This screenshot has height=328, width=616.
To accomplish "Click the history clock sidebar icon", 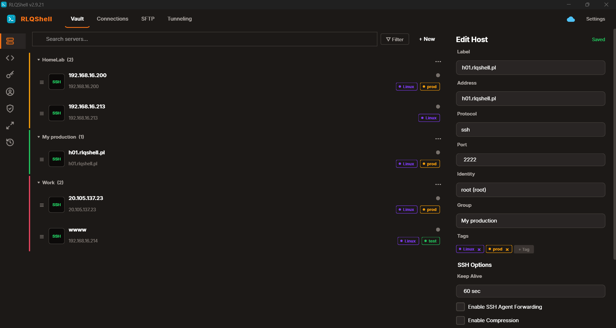I will click(10, 142).
